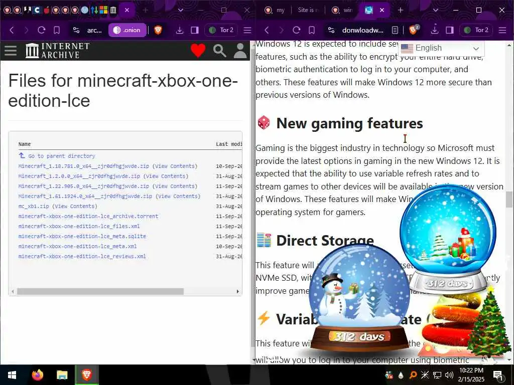Open site settings icon in right window address bar
Viewport: 514px width, 385px height.
point(331,30)
